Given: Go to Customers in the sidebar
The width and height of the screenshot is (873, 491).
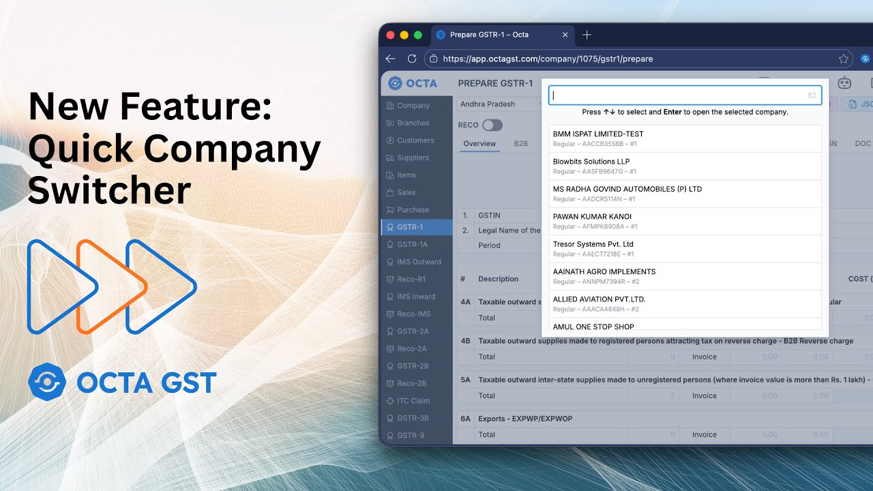Looking at the screenshot, I should [416, 140].
